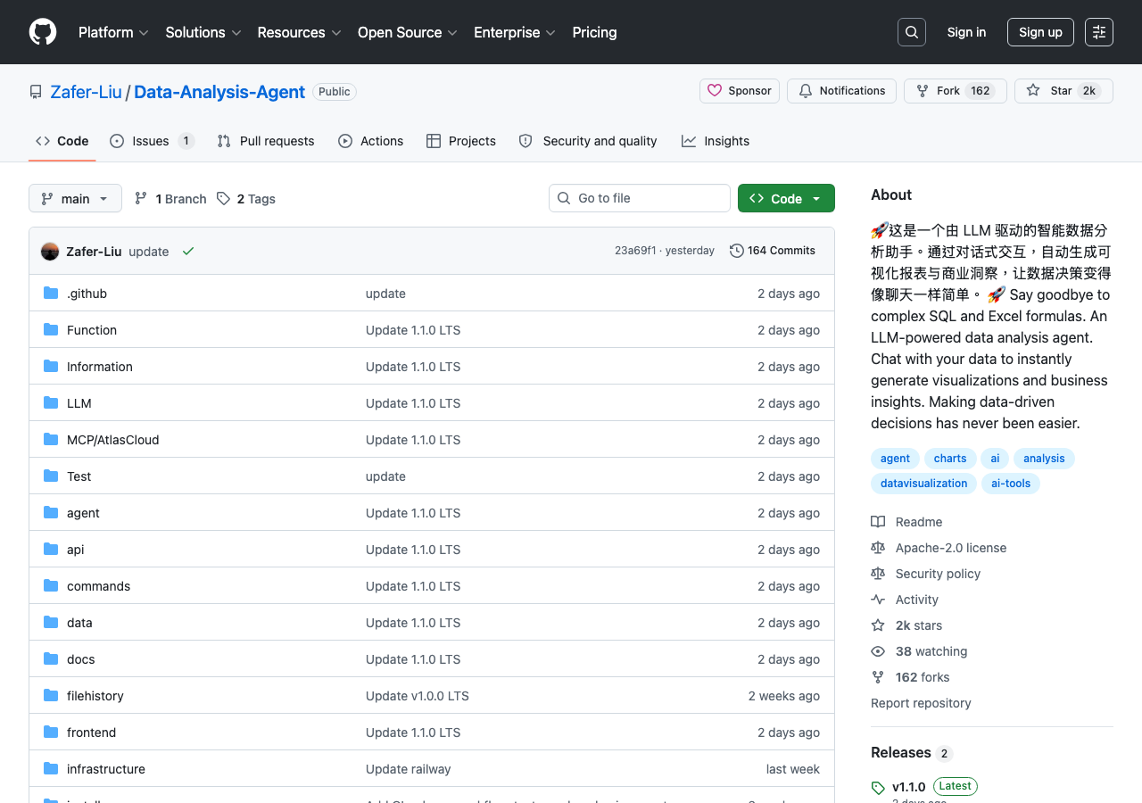Open the Insights tab
The image size is (1142, 803).
click(x=716, y=141)
